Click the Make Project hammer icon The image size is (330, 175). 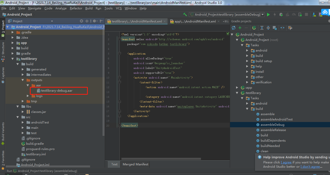[x=185, y=15]
